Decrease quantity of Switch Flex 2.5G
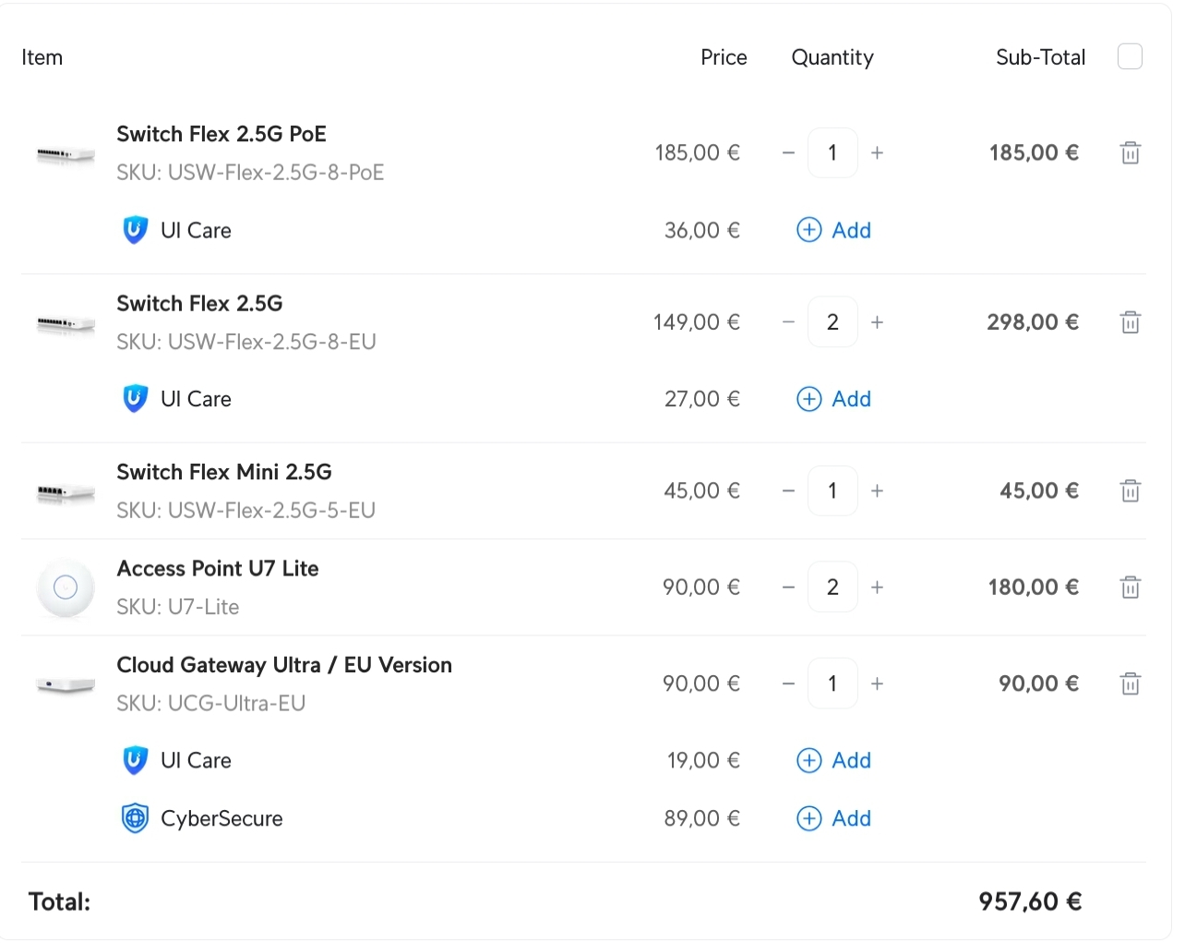1185x943 pixels. pyautogui.click(x=788, y=322)
